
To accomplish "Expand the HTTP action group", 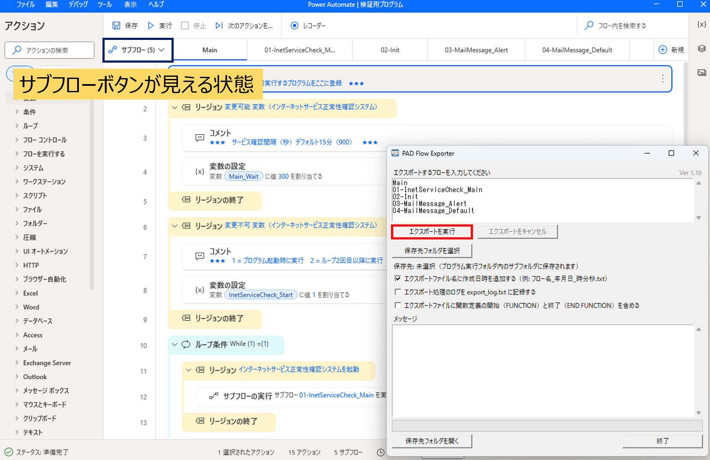I will tap(17, 265).
